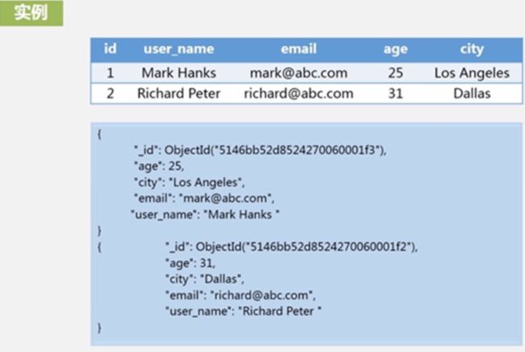Click the green 实例 label

[x=31, y=13]
